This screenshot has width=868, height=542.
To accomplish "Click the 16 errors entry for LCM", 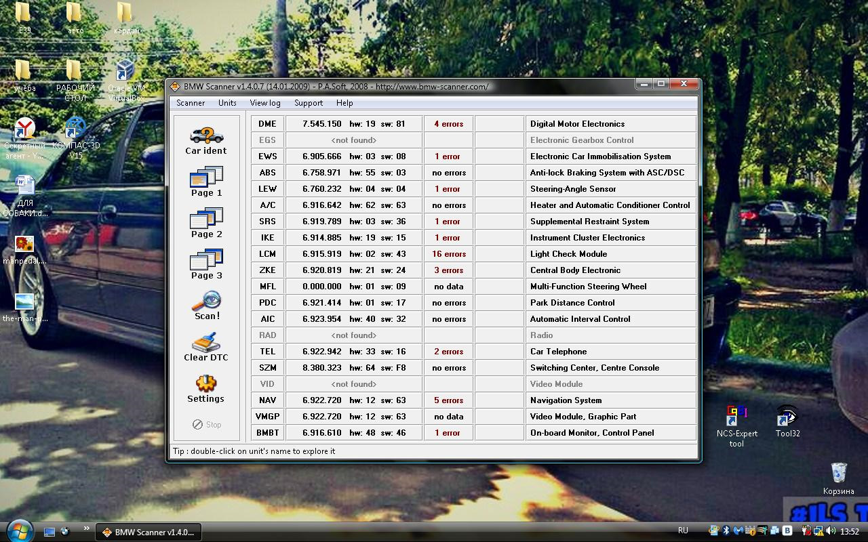I will coord(448,253).
